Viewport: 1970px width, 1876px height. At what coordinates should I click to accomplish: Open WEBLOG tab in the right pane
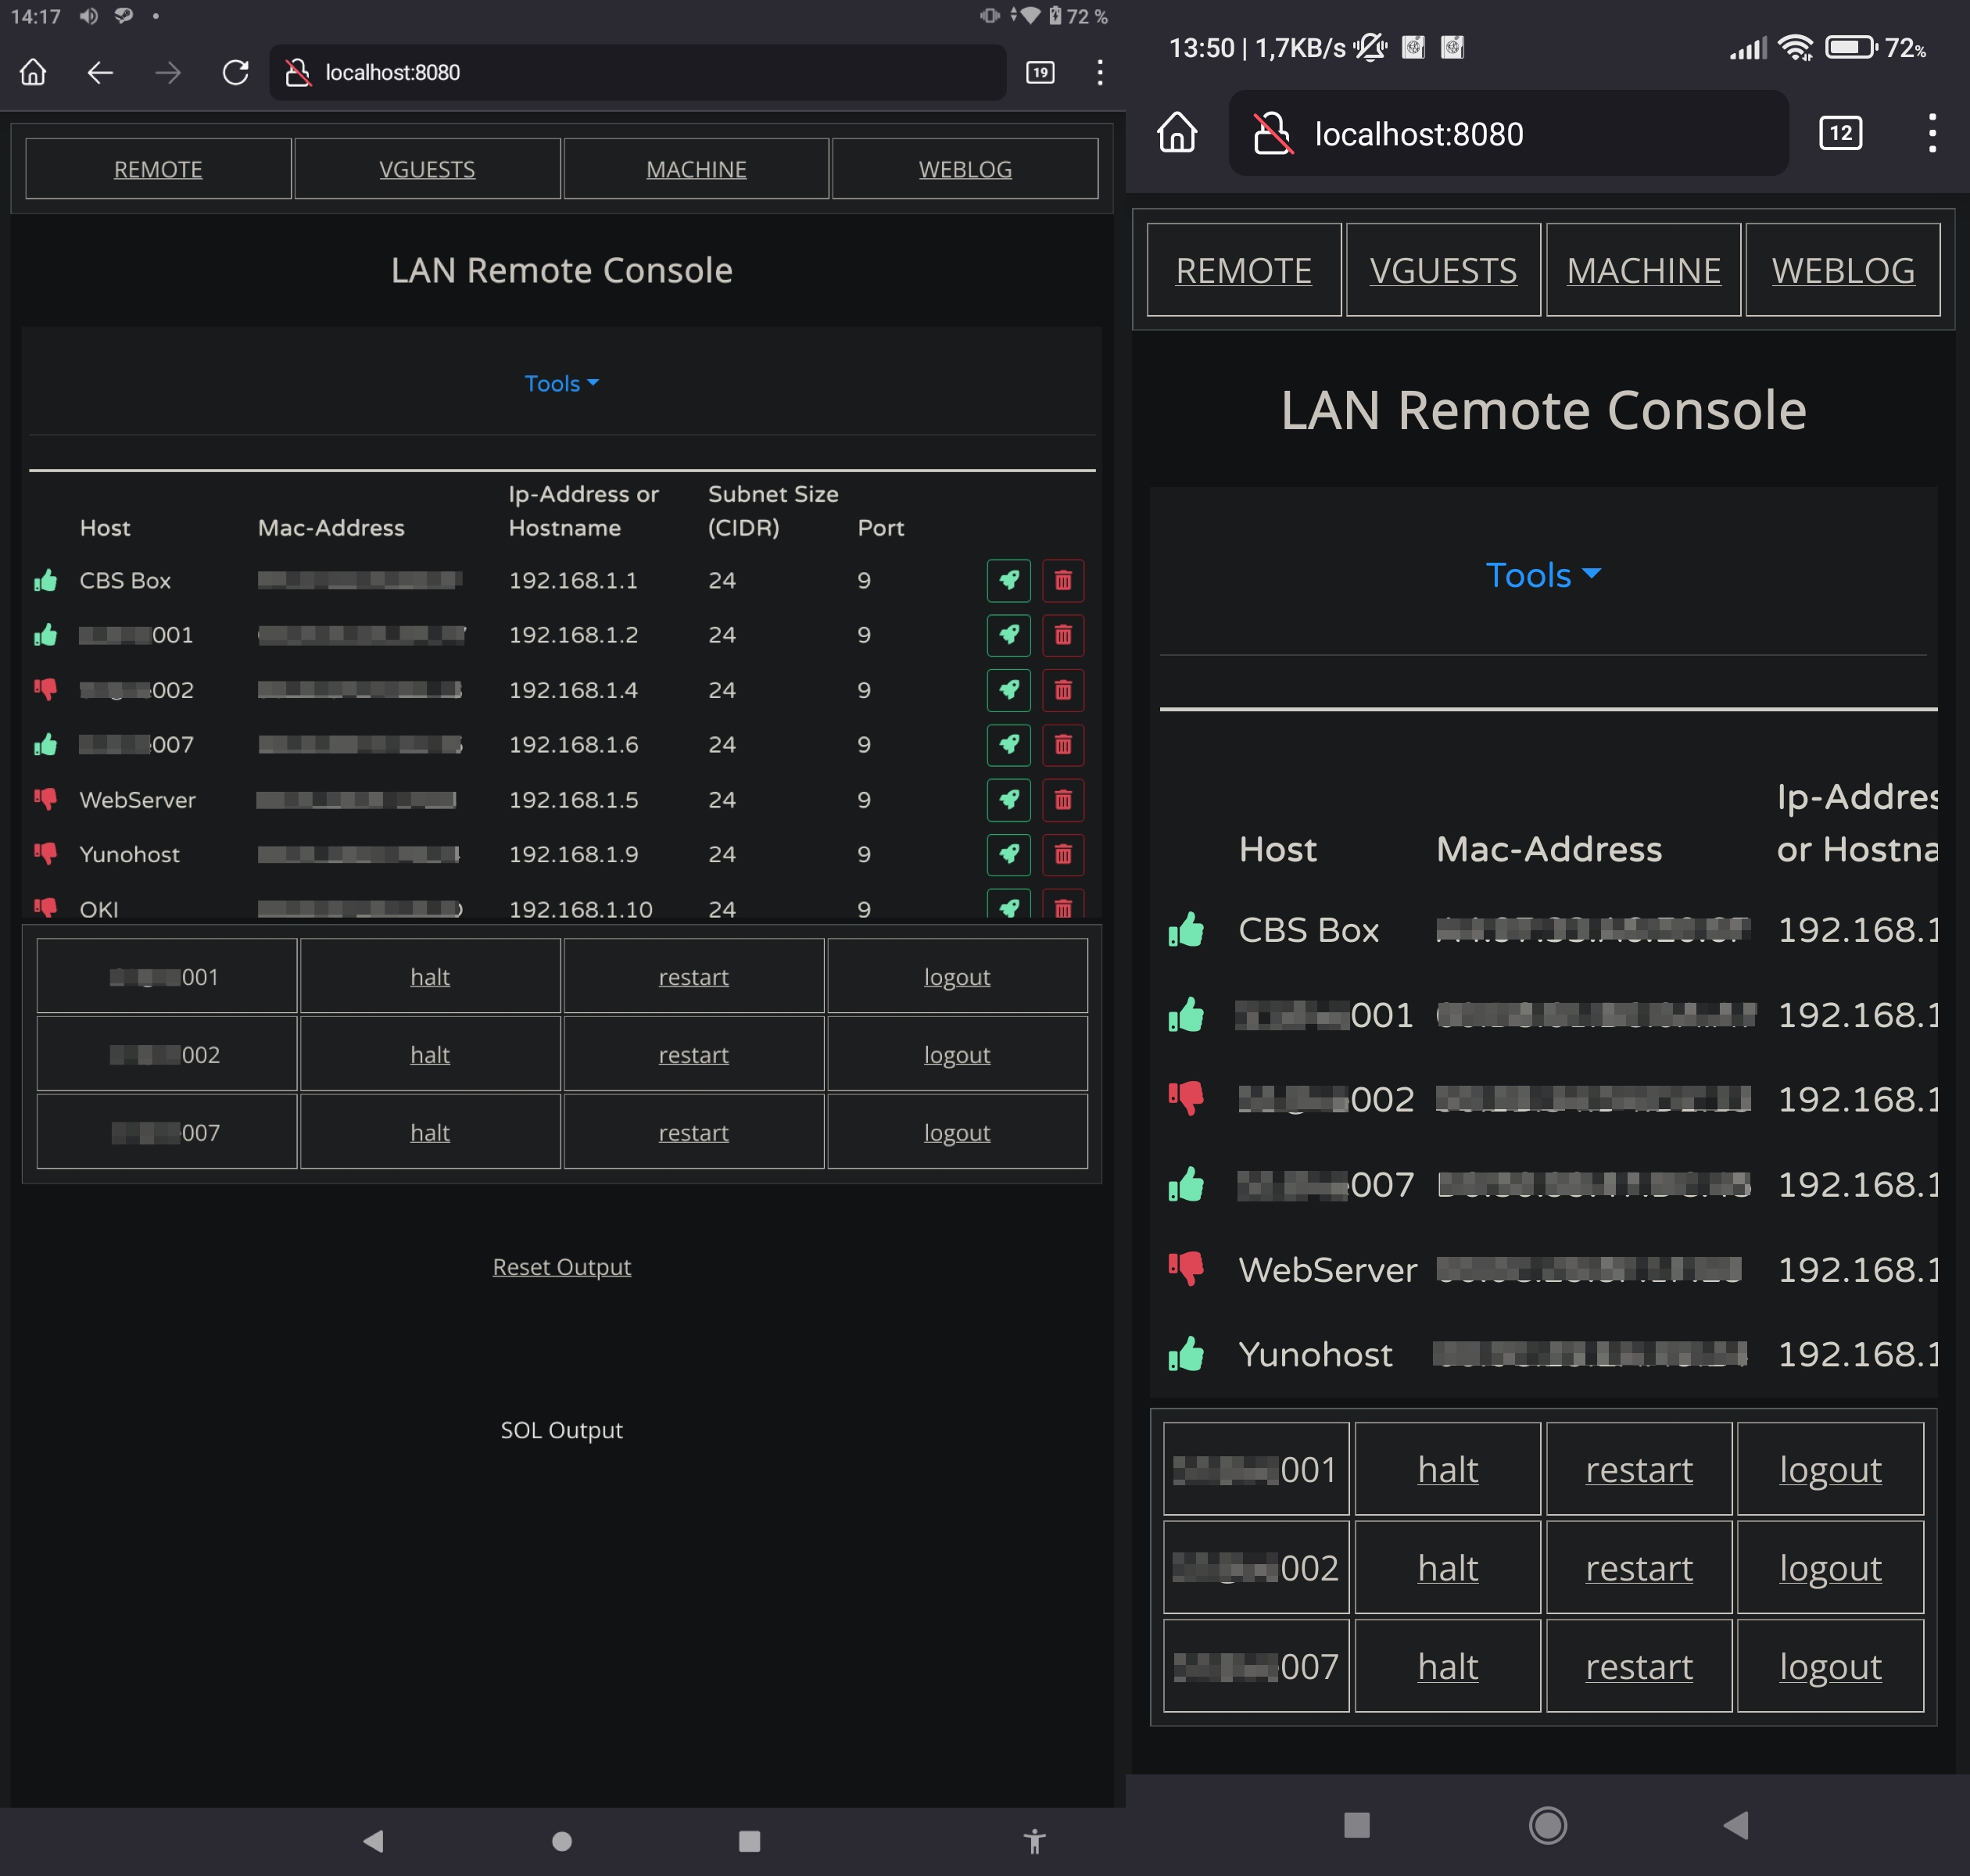tap(1842, 270)
